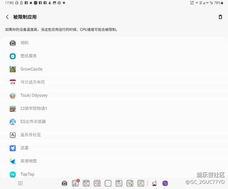The image size is (228, 189).
Task: Open the purple game launcher taskbar icon
Action: 165,183
